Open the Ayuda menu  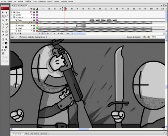coord(71,1)
